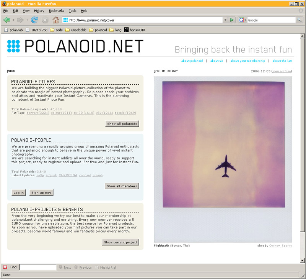Click the green Go arrow button
This screenshot has width=306, height=279.
(232, 20)
